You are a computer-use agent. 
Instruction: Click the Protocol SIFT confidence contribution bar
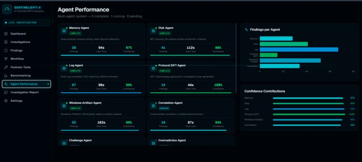point(309,115)
